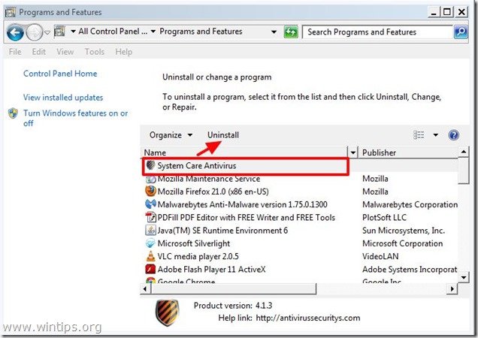Image resolution: width=478 pixels, height=338 pixels.
Task: Open the File menu
Action: click(15, 52)
